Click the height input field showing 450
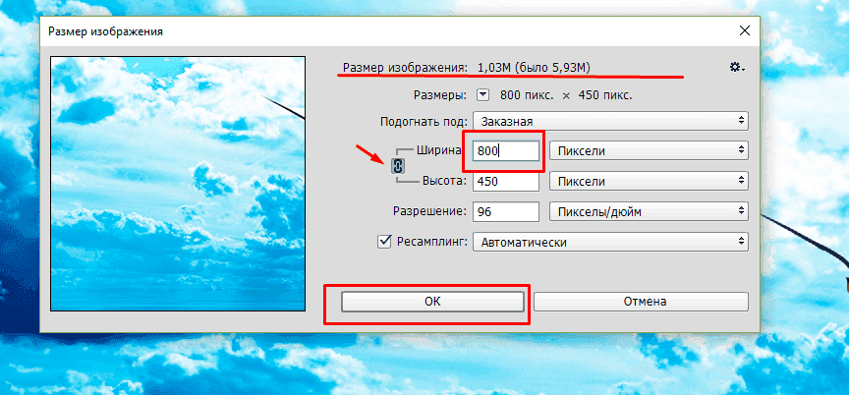Viewport: 849px width, 395px height. pyautogui.click(x=506, y=181)
